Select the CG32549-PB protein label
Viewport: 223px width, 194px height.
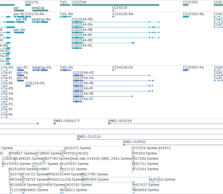[83, 83]
